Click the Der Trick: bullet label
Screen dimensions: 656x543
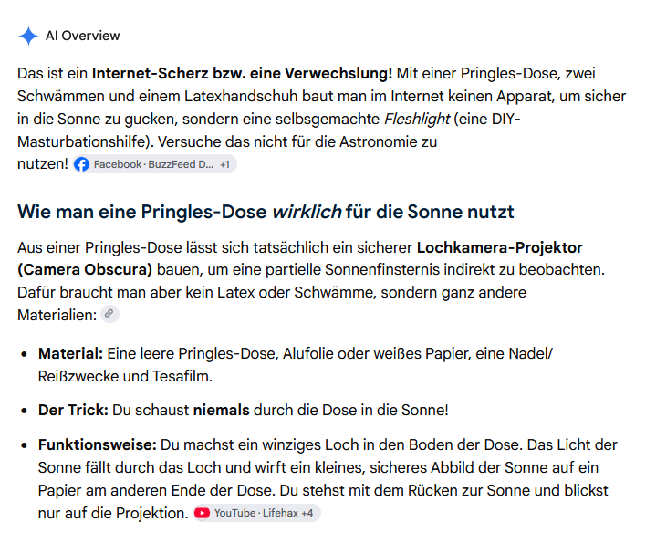pyautogui.click(x=73, y=411)
